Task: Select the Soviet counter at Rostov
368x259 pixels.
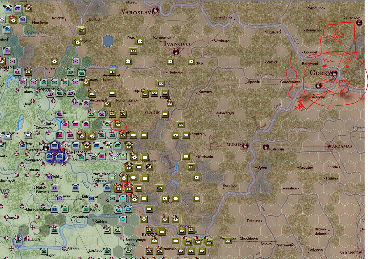Action: (139, 41)
